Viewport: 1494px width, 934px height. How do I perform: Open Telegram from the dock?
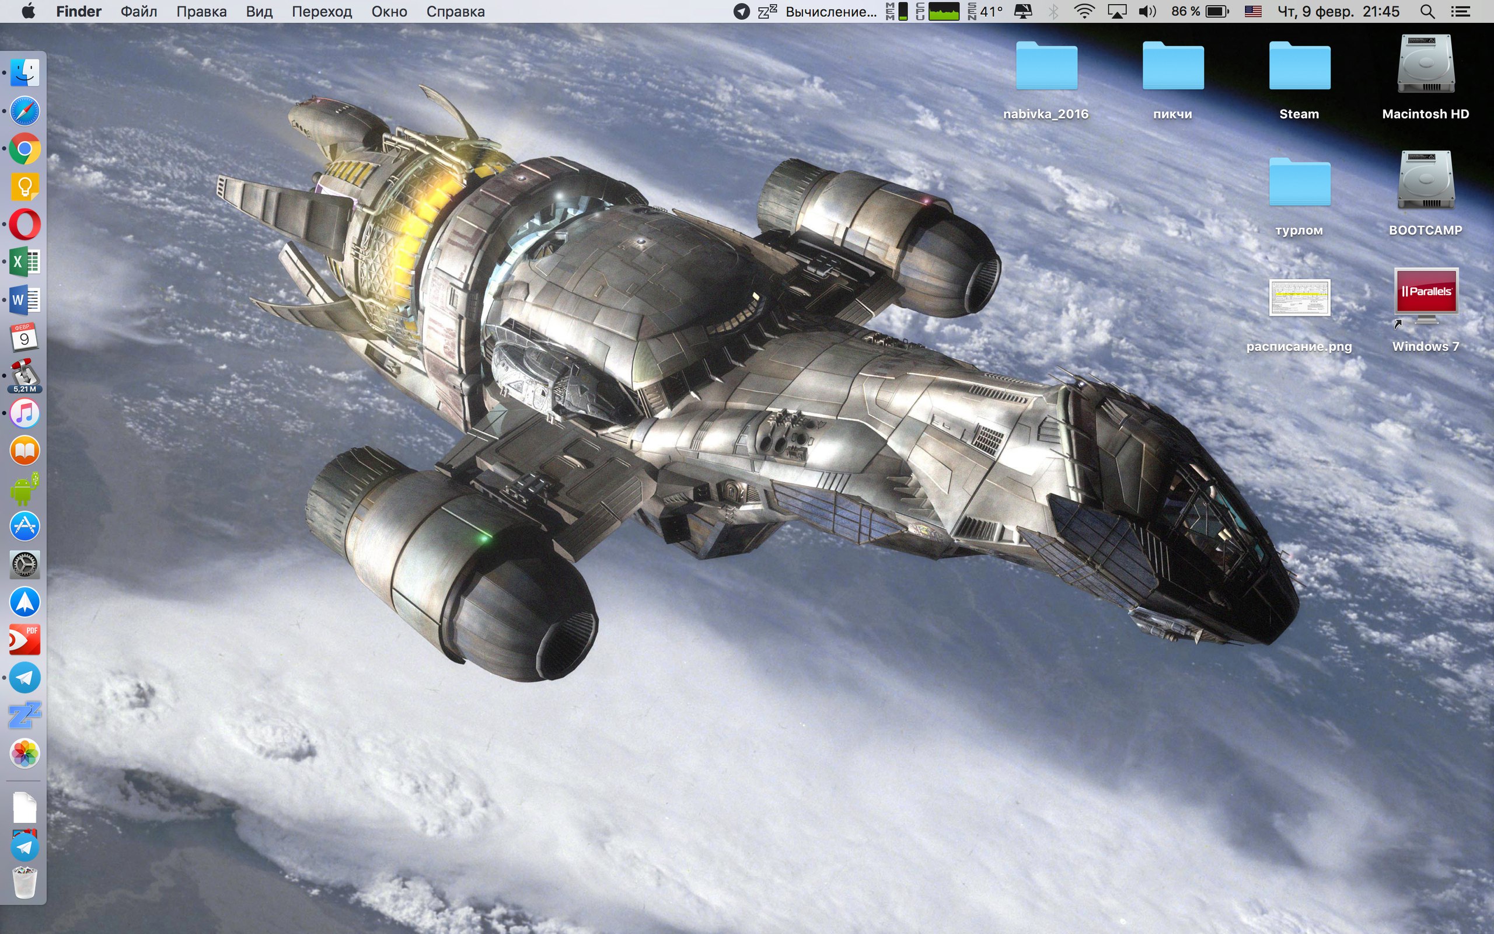[x=25, y=678]
